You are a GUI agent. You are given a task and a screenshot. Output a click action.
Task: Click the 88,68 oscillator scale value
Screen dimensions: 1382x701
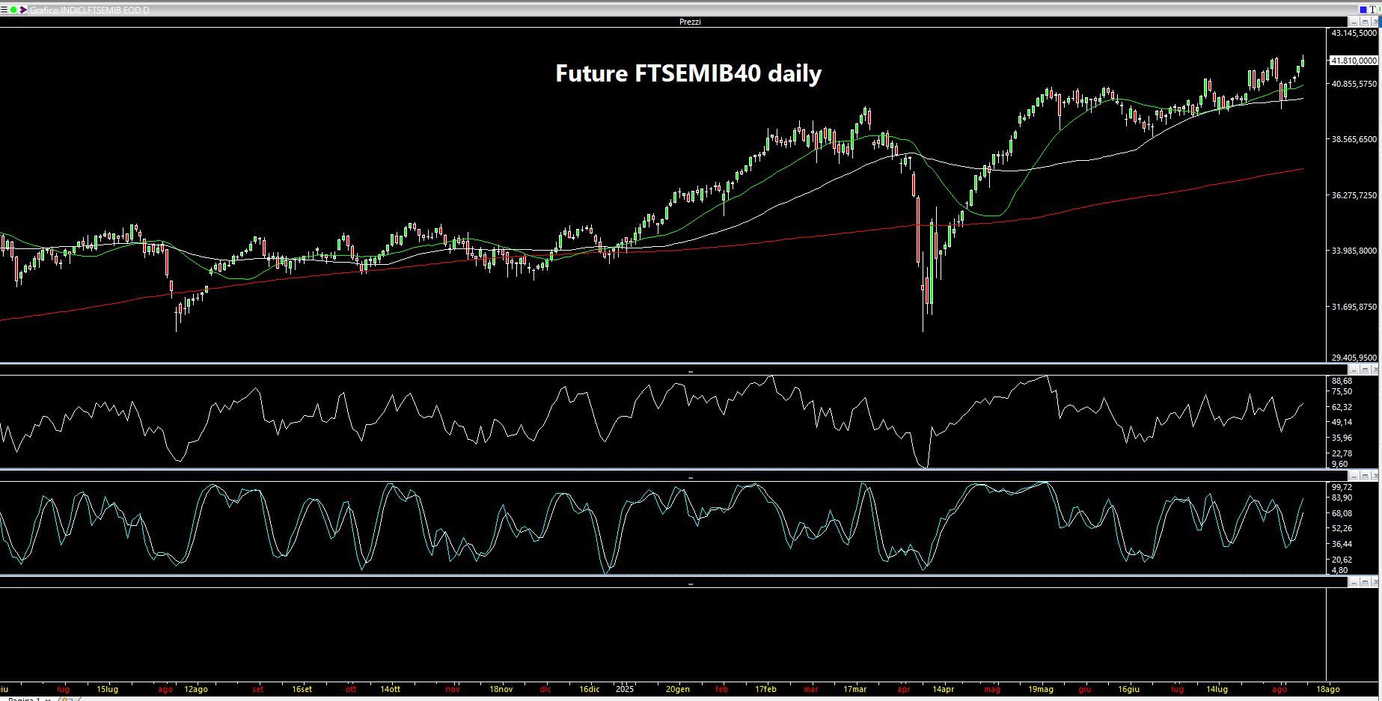[x=1342, y=382]
